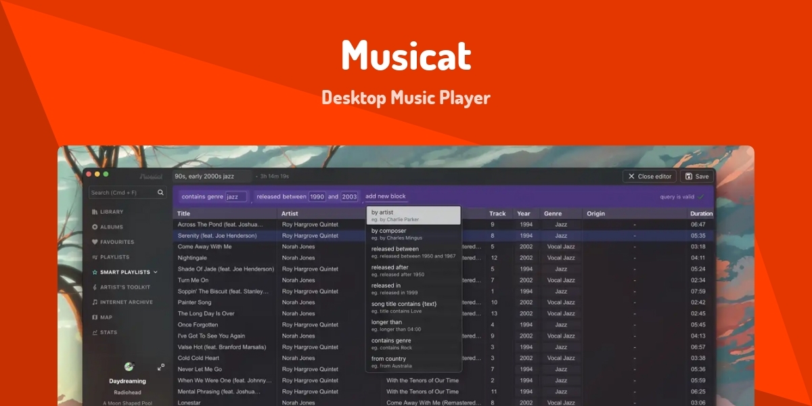Select 'released in' block option
Screen dimensions: 812x406
[x=413, y=288]
